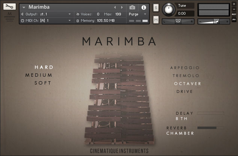The height and width of the screenshot is (156, 238).
Task: Solo the Marimba instrument with S button
Action: (156, 8)
